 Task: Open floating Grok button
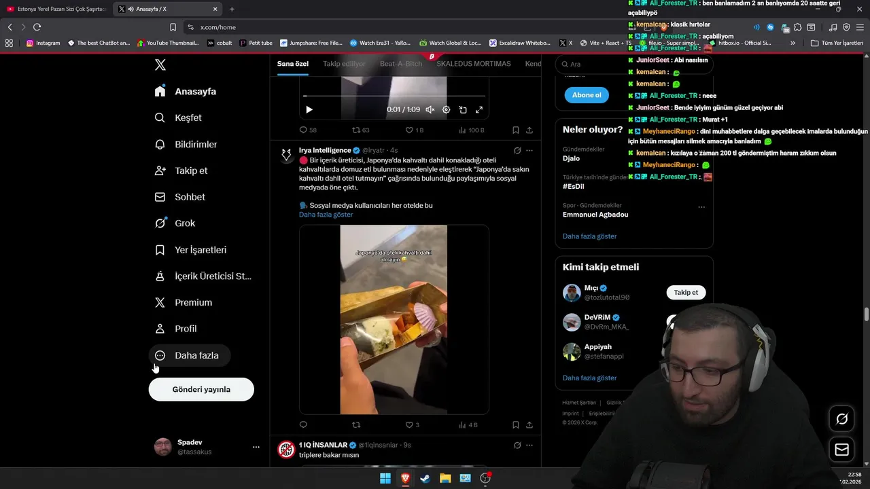(841, 419)
